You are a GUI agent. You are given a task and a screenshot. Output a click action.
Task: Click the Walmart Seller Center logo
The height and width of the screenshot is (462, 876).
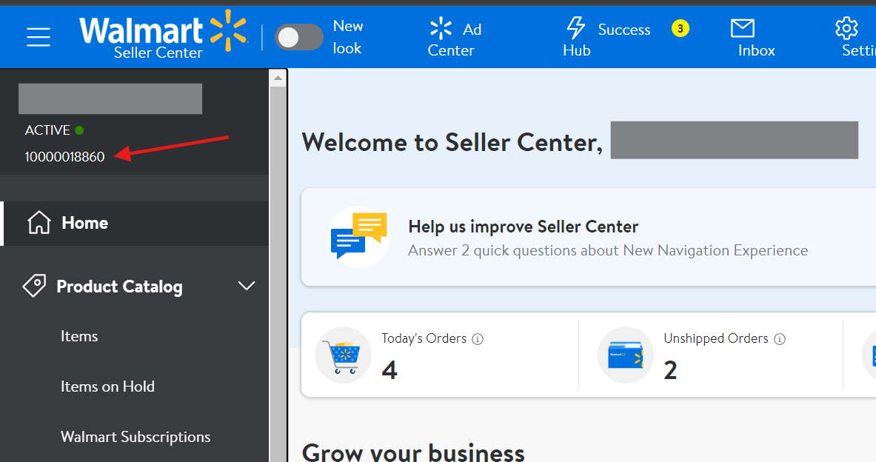[163, 34]
